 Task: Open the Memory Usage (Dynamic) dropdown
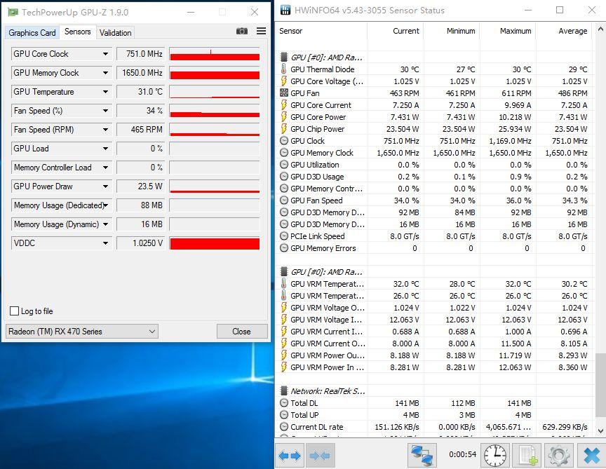[105, 224]
